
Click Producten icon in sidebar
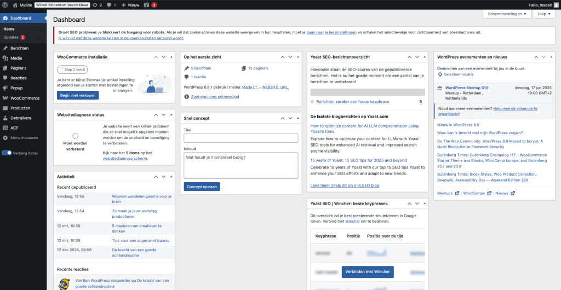point(5,108)
